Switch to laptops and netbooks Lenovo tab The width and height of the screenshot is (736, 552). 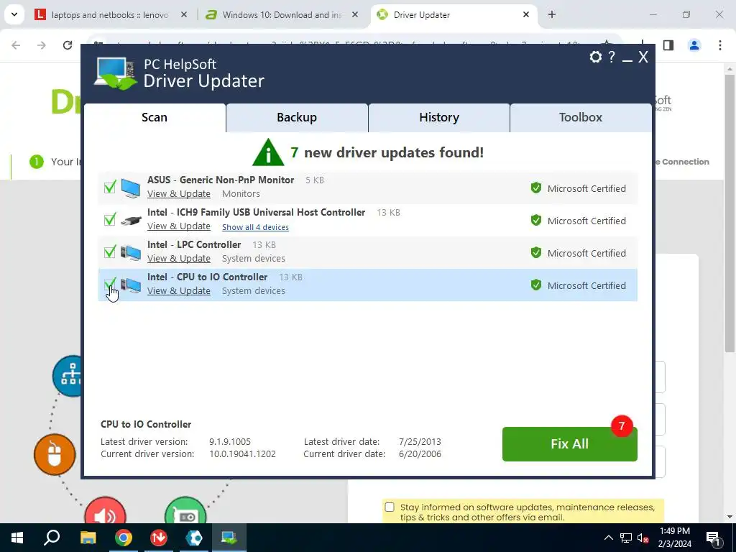point(110,15)
